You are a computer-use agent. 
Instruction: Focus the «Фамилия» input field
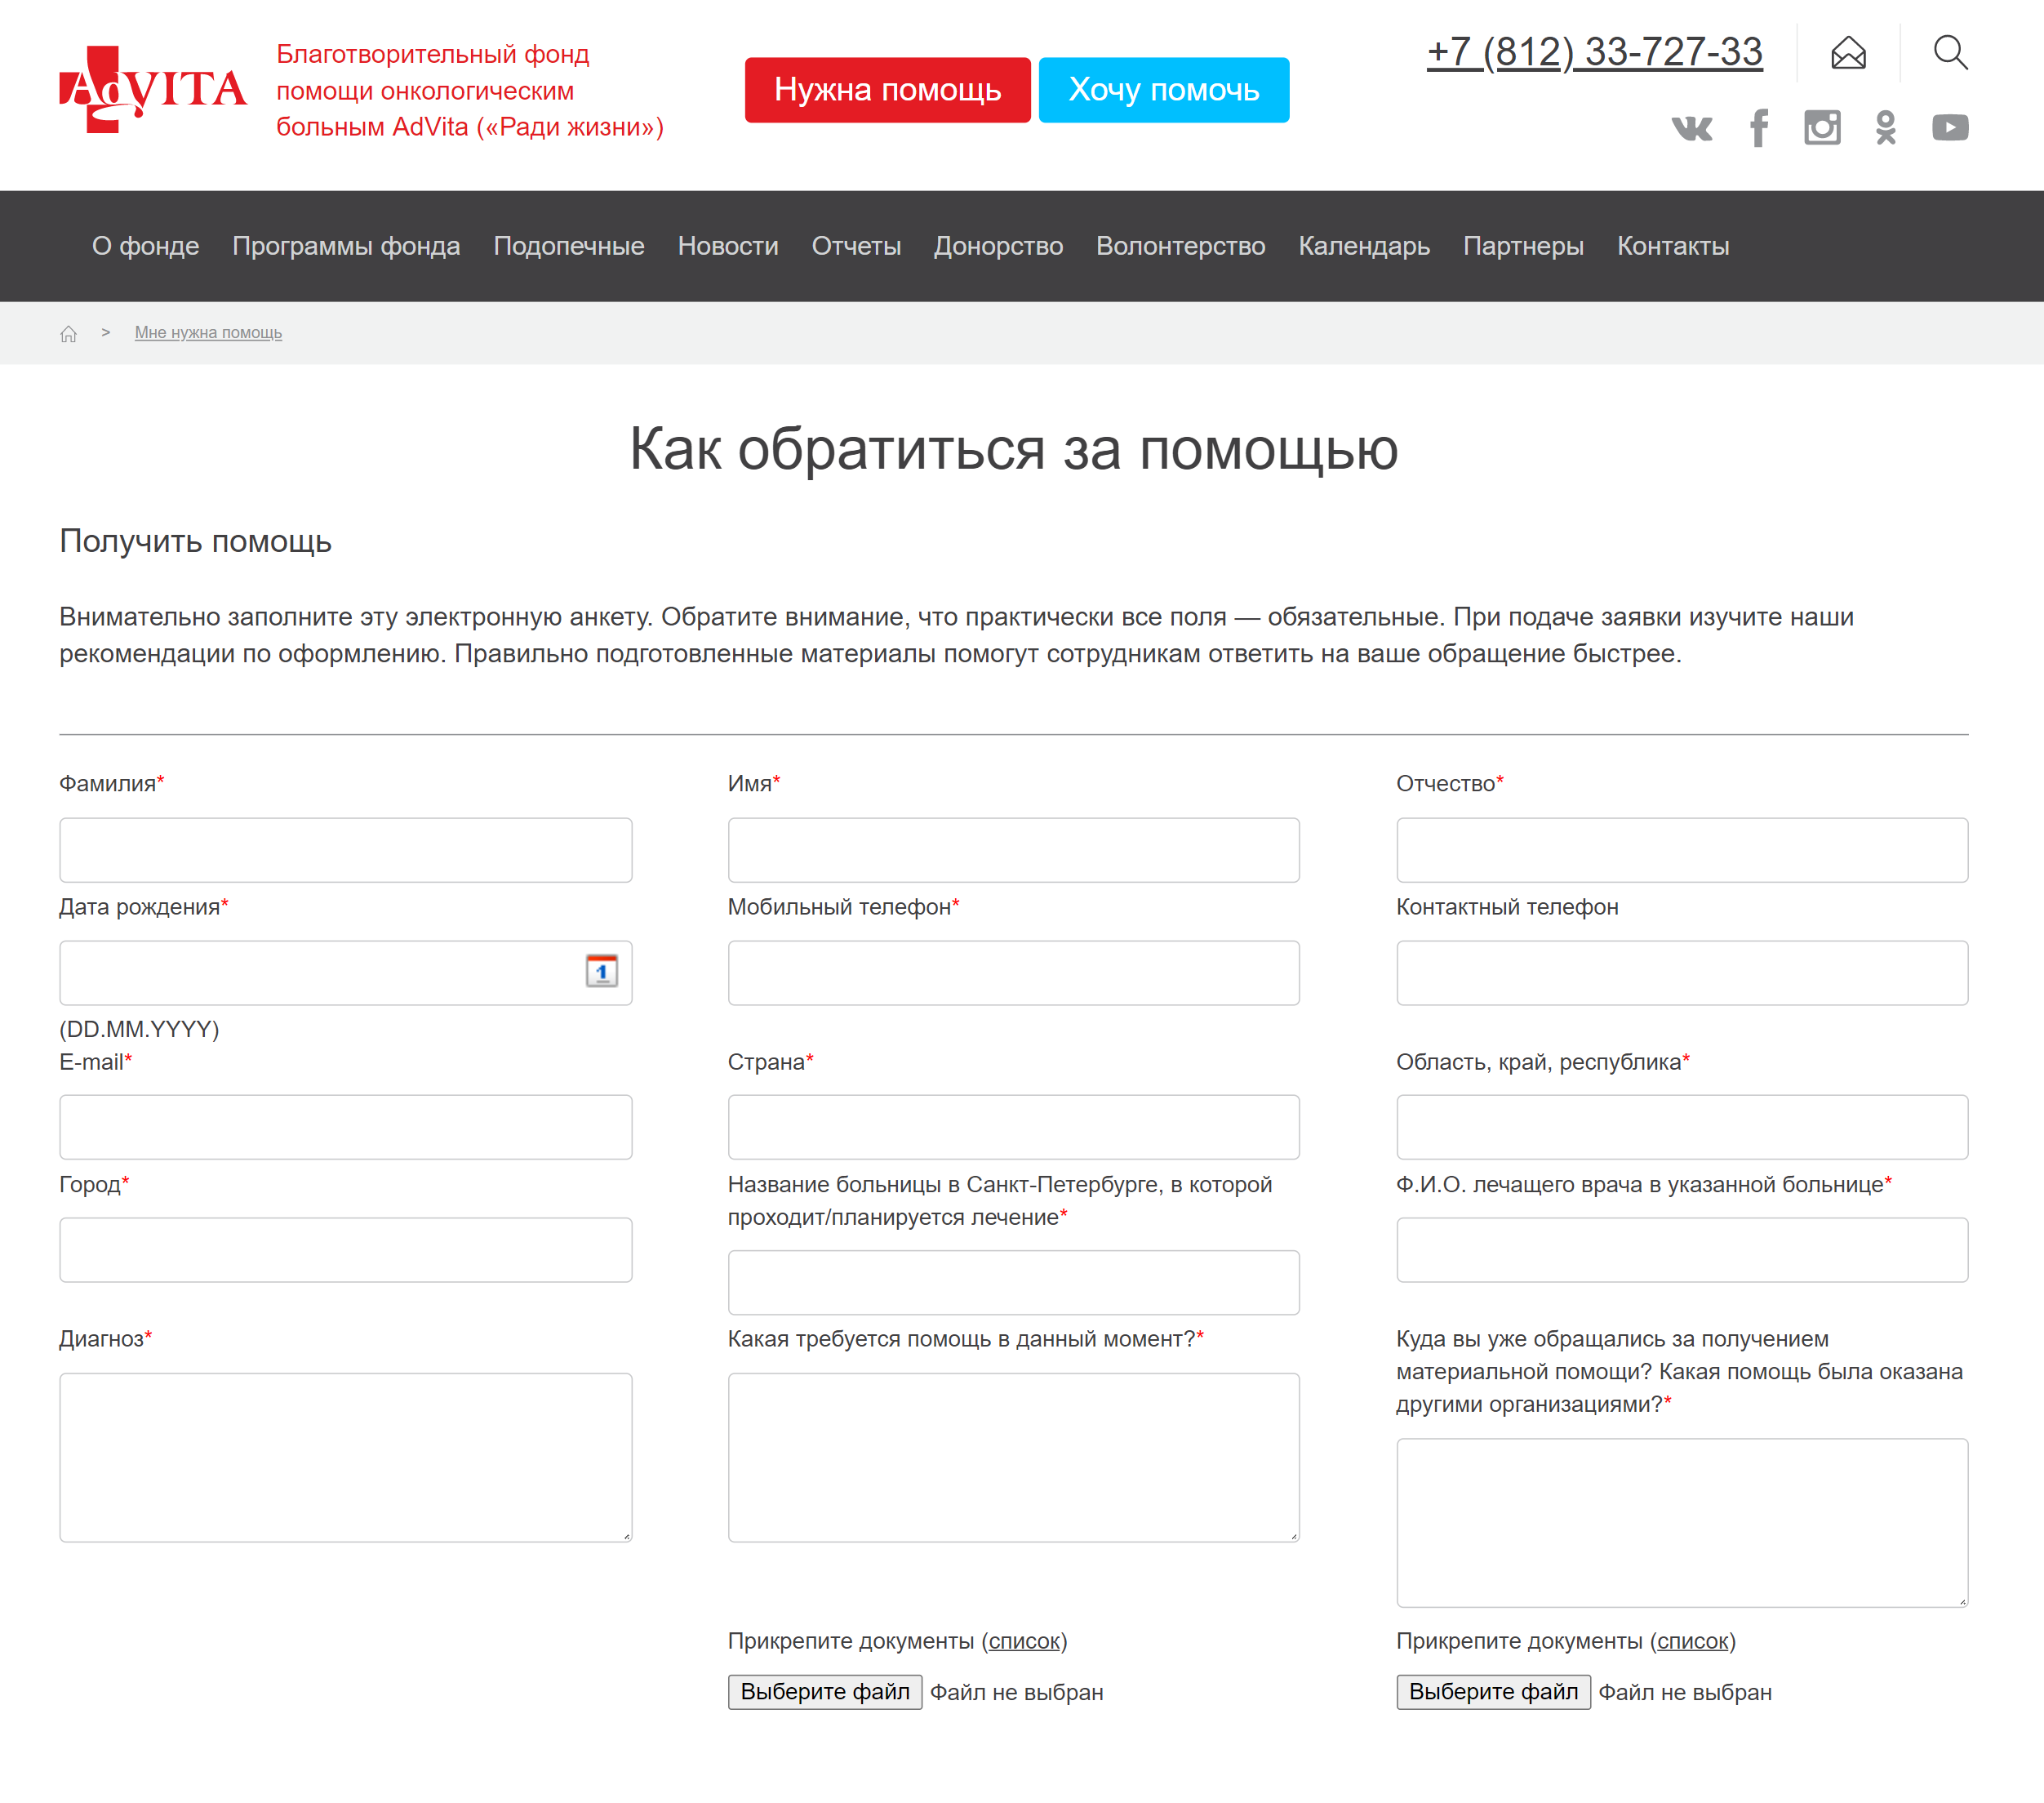(346, 851)
